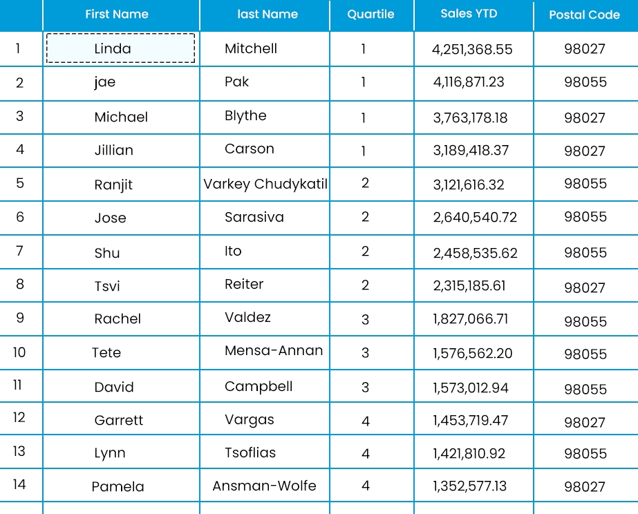638x514 pixels.
Task: Click the first name cell Pamela
Action: [118, 487]
